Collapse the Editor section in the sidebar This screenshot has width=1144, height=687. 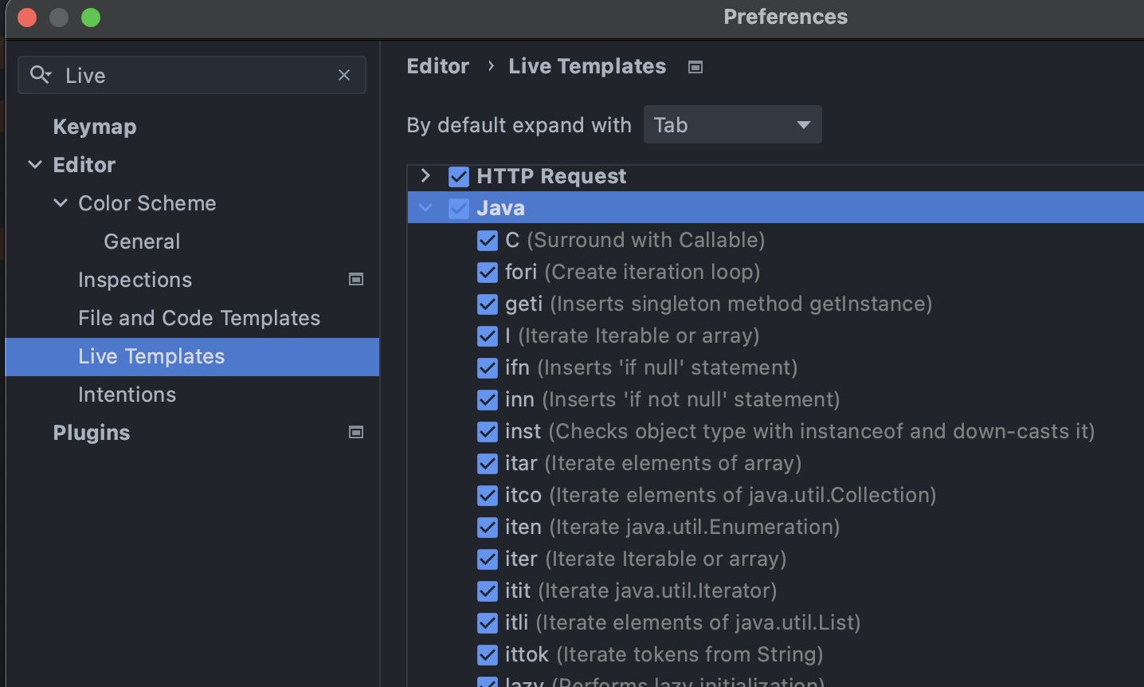[35, 165]
